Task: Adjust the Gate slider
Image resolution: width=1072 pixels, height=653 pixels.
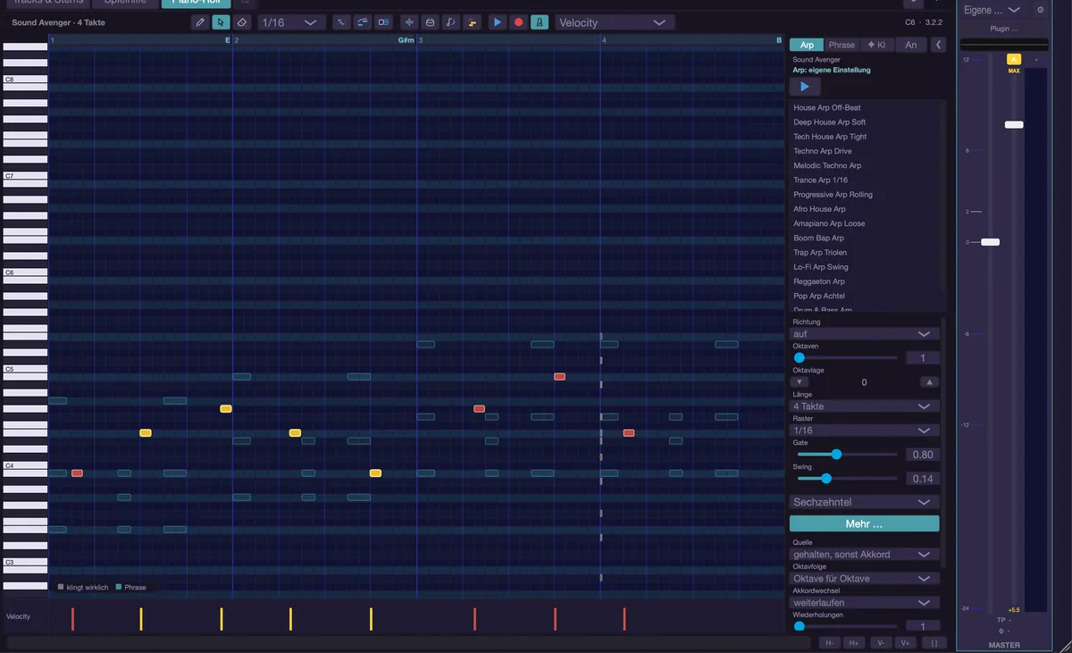Action: pyautogui.click(x=846, y=455)
